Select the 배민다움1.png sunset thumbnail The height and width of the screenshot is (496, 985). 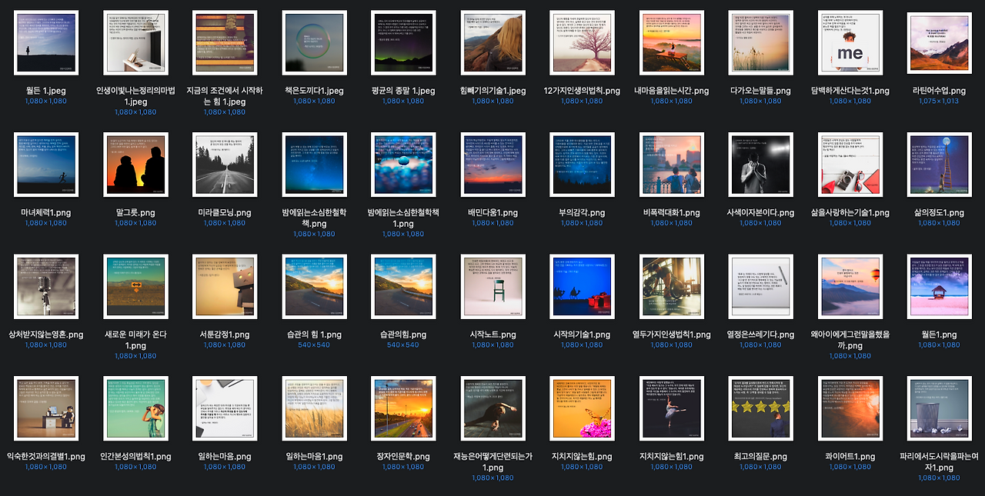pos(492,165)
